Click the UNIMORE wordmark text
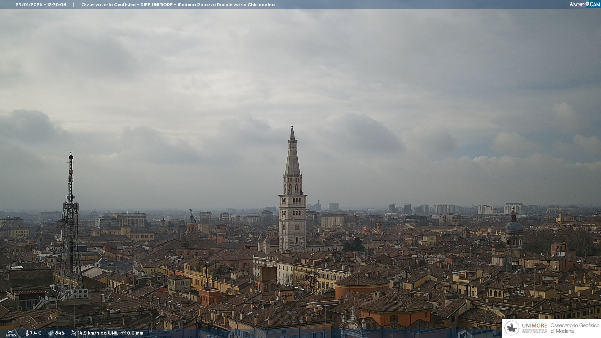Screen dimensions: 601x338 tap(534, 325)
